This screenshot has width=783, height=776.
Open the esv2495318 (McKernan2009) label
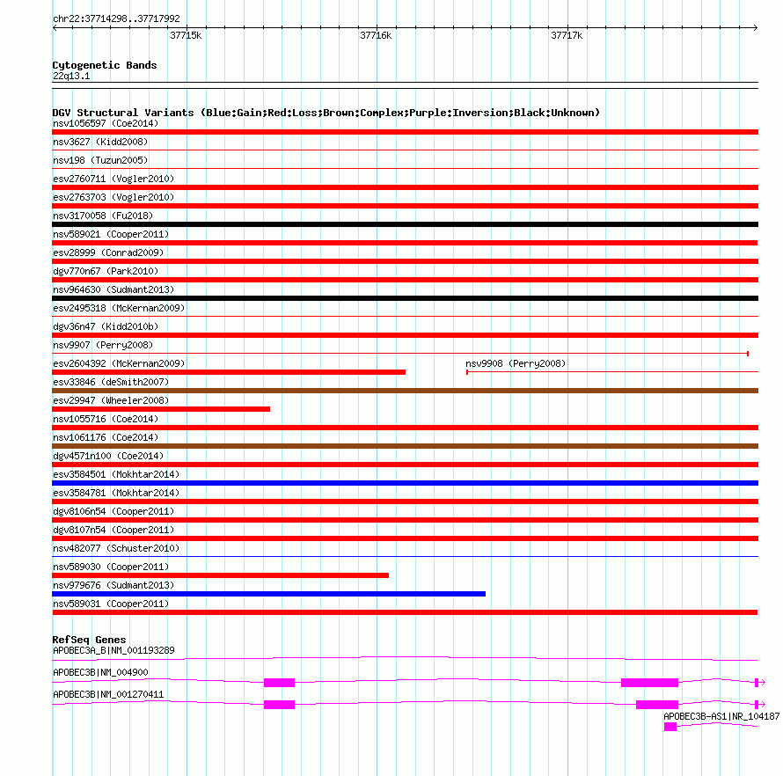click(119, 308)
